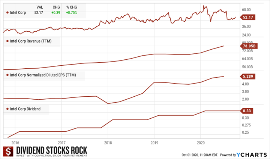Click the red dot beside Intel Corp Dividend
Screen dimensions: 270x159
[x=7, y=109]
